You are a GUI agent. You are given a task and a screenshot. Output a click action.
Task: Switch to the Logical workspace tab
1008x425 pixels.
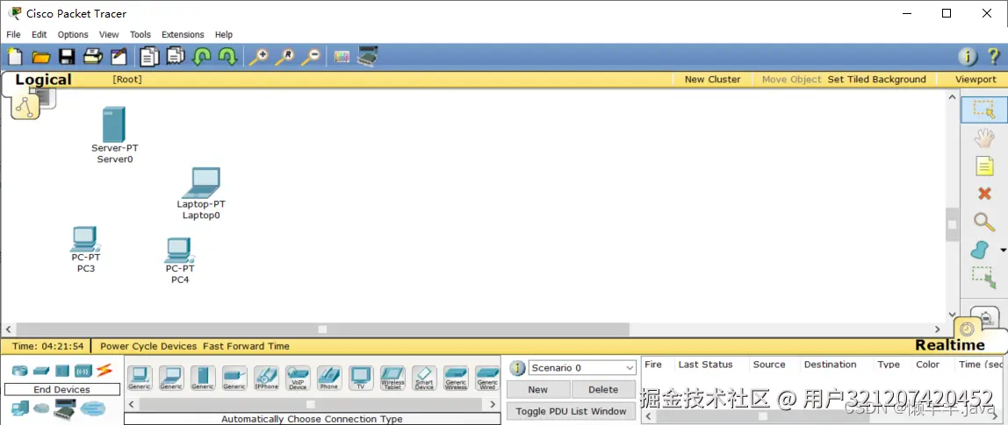tap(43, 80)
